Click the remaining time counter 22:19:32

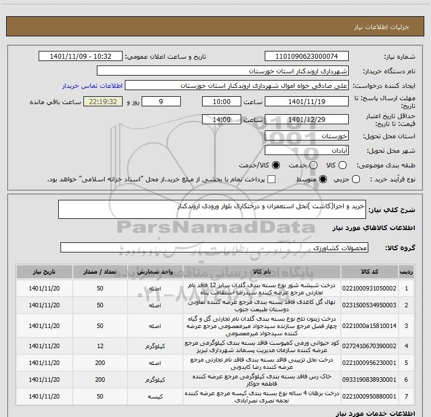tap(103, 101)
